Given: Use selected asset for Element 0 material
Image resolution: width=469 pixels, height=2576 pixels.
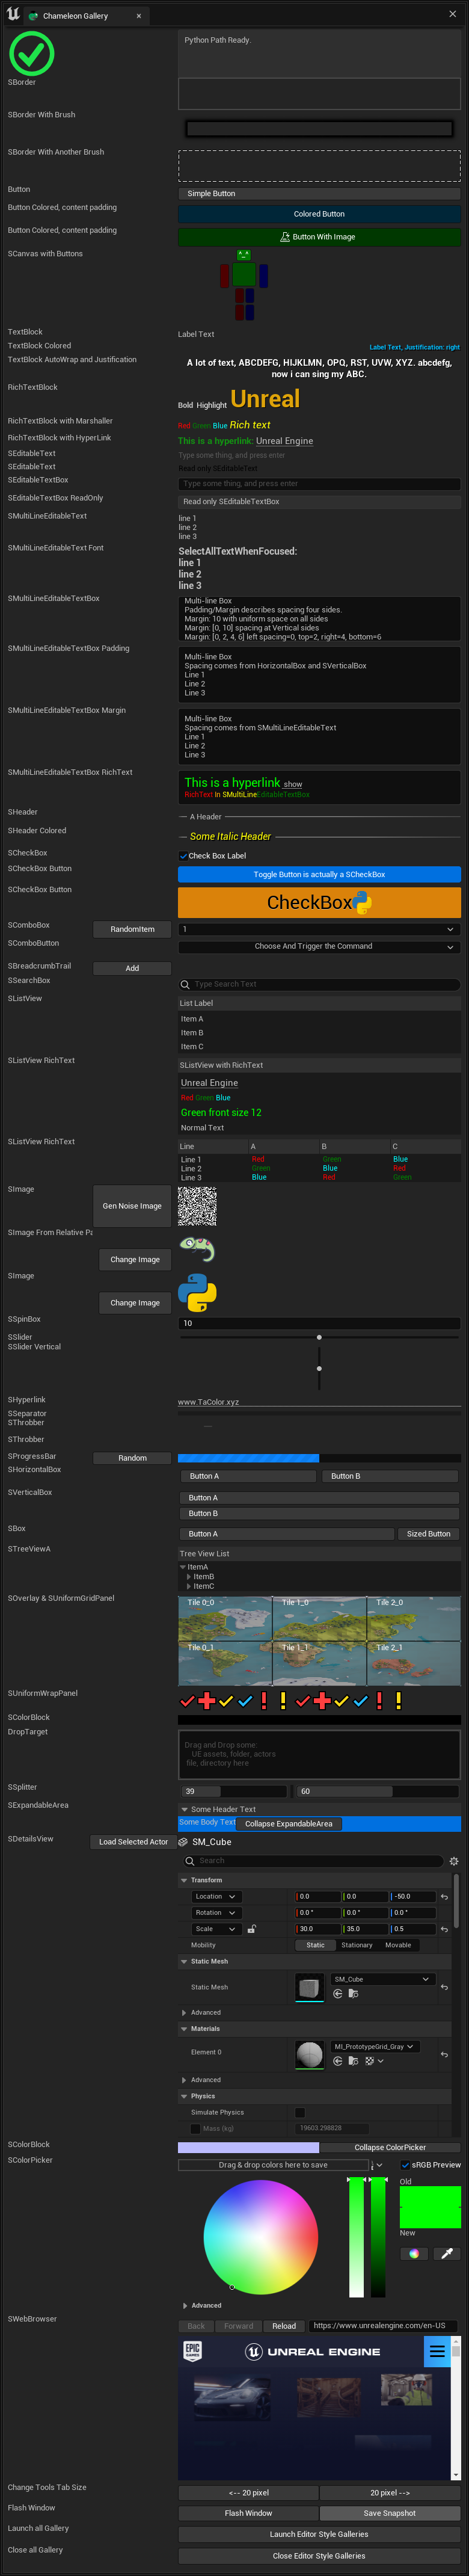Looking at the screenshot, I should click(337, 2060).
